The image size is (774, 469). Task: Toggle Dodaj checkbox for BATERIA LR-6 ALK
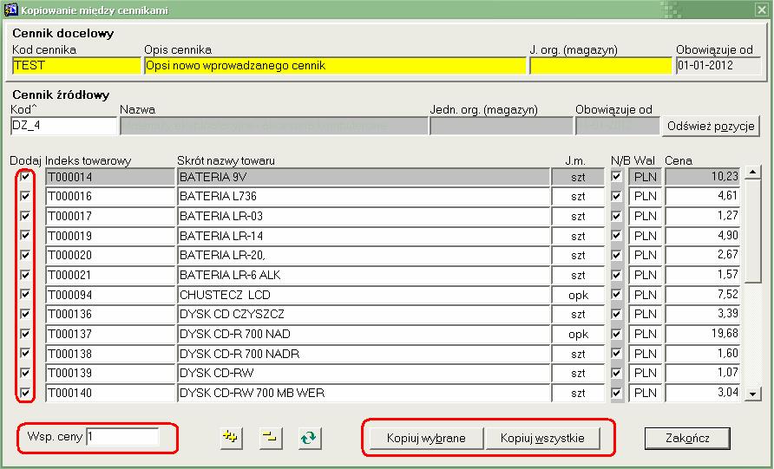click(25, 275)
